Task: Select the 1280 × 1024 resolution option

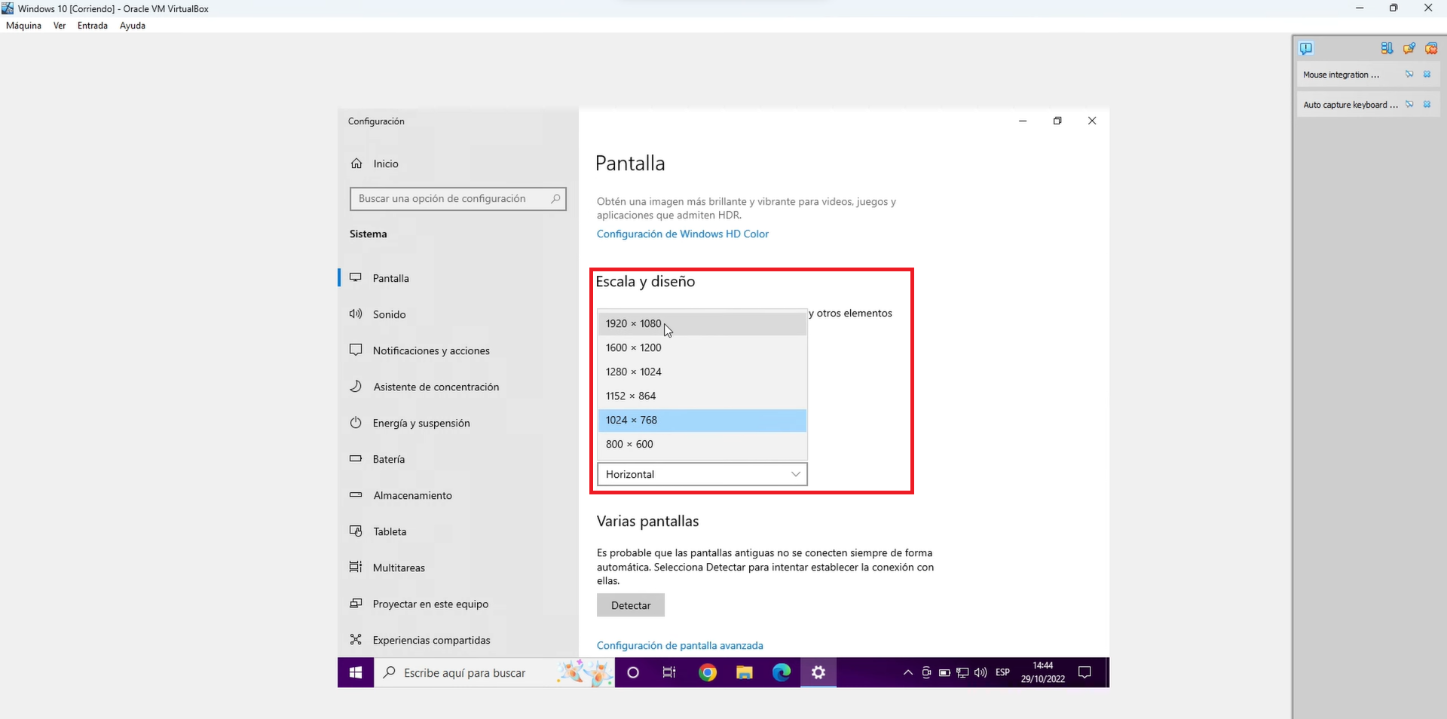Action: [633, 372]
